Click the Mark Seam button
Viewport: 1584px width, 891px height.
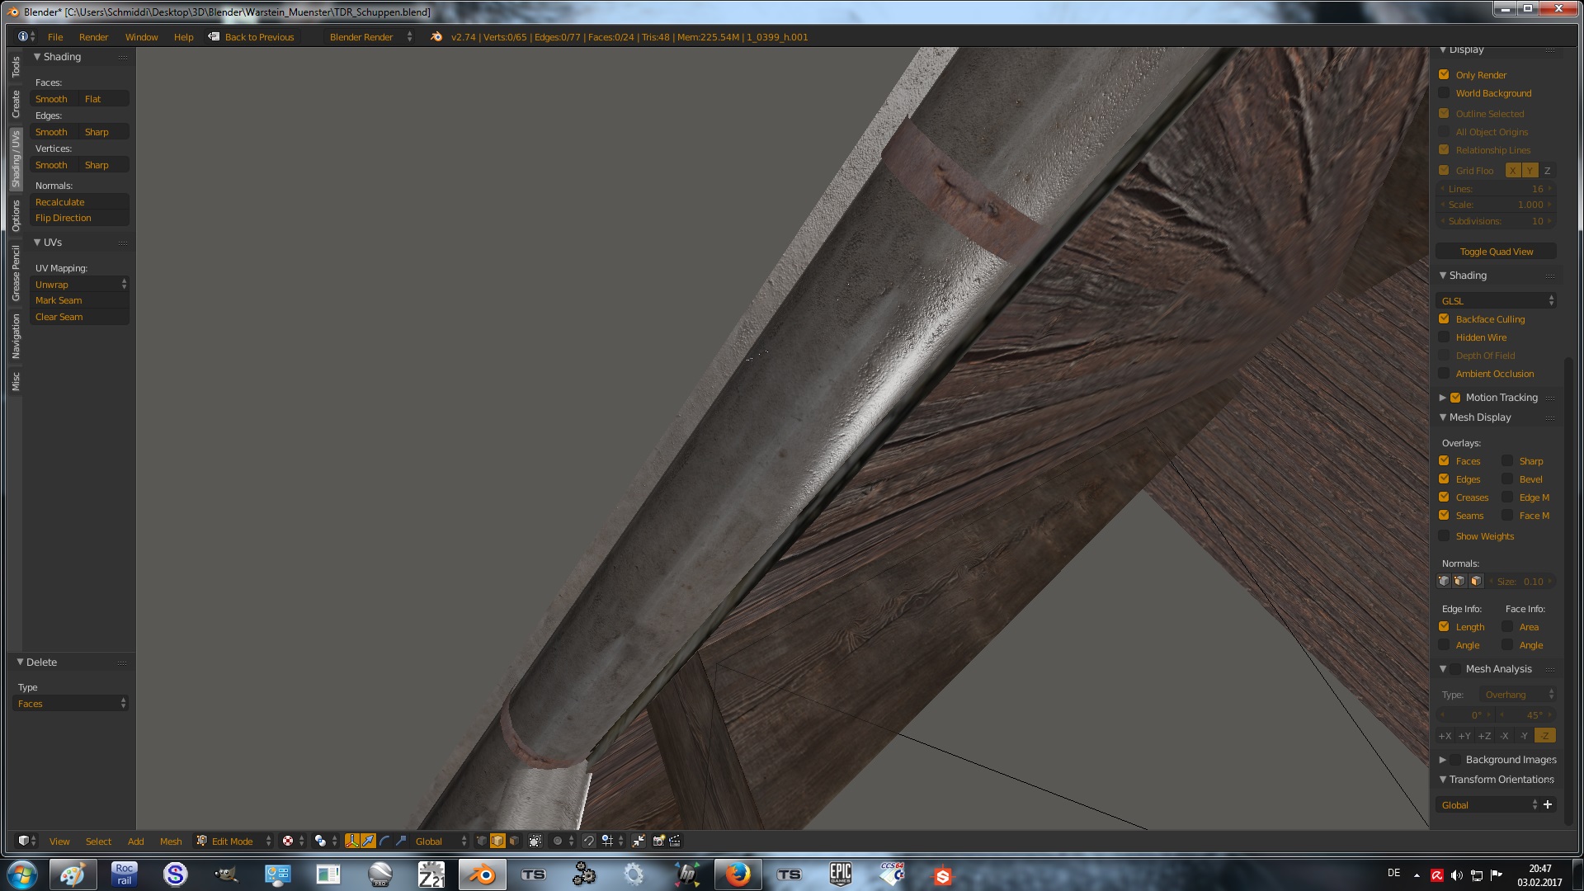pyautogui.click(x=79, y=300)
